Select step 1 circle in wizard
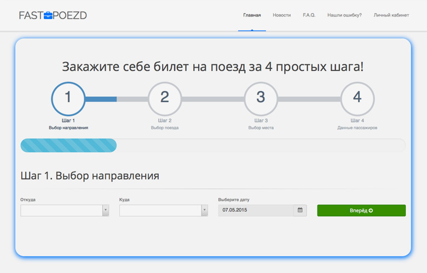The width and height of the screenshot is (427, 273). (68, 98)
